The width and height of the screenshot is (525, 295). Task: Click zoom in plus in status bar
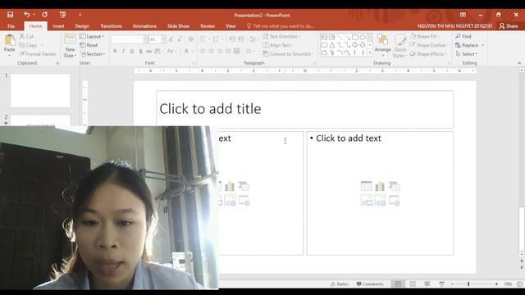tap(496, 284)
